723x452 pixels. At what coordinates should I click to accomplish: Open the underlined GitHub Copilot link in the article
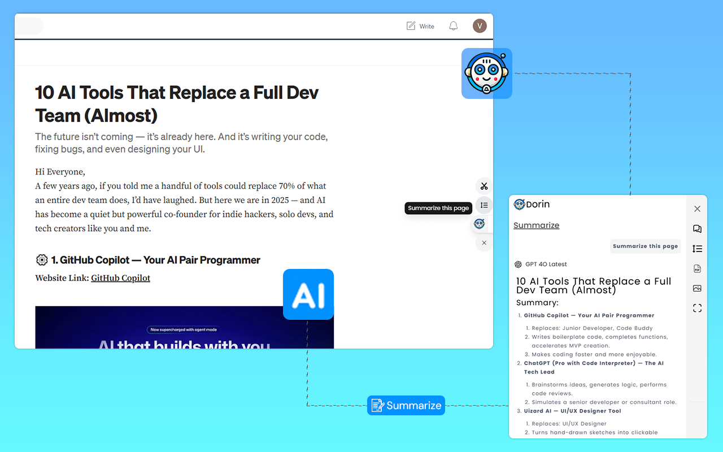(121, 278)
